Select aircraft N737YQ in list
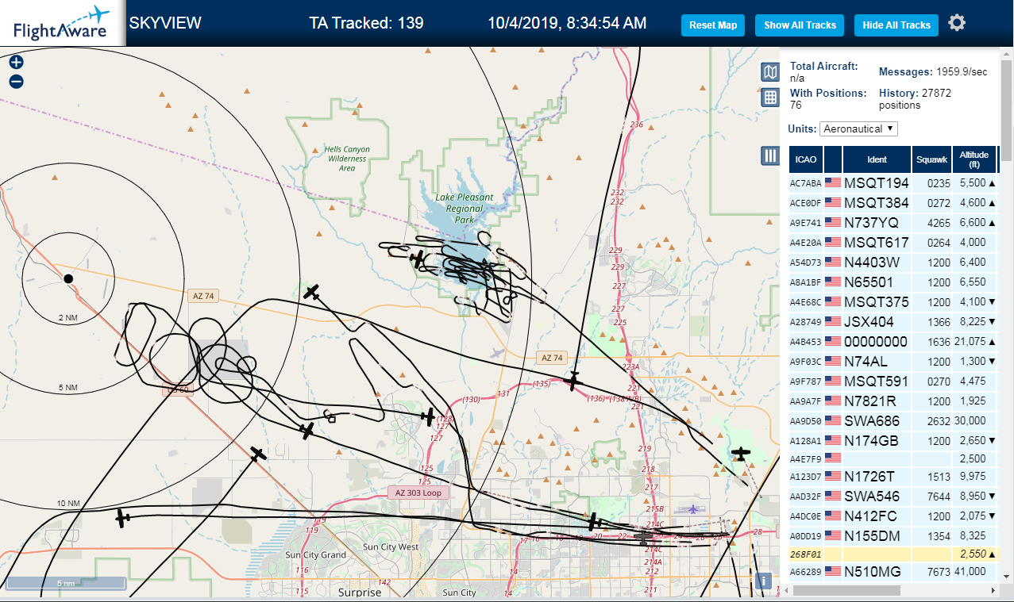 click(x=893, y=223)
